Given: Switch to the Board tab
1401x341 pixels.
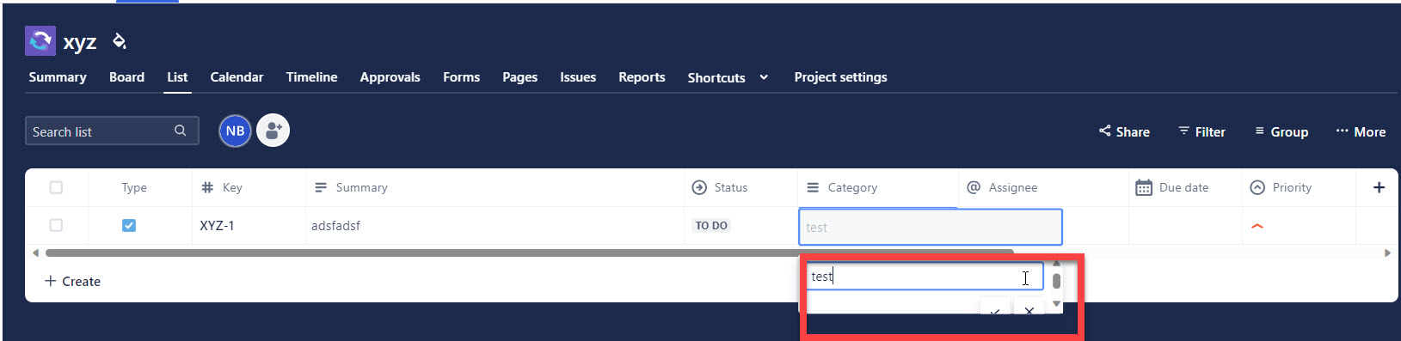Looking at the screenshot, I should (x=126, y=77).
